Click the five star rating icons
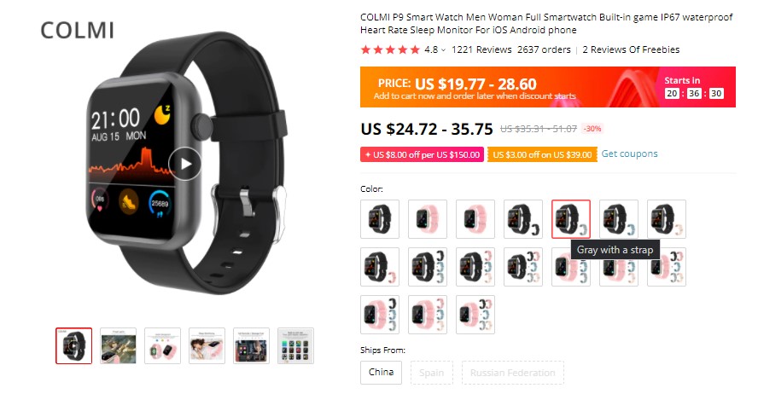This screenshot has height=394, width=758. coord(390,49)
